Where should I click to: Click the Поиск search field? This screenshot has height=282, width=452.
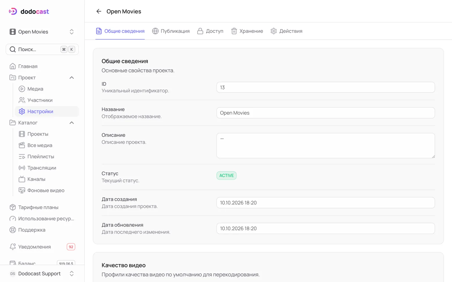[x=42, y=49]
